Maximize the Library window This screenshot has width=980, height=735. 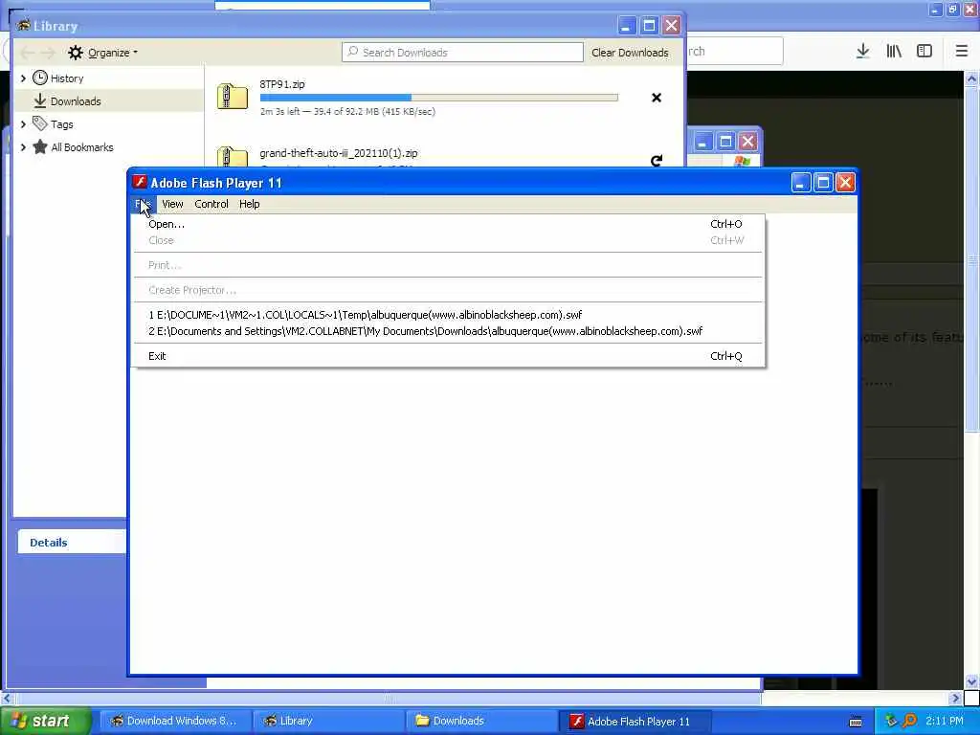click(x=650, y=26)
